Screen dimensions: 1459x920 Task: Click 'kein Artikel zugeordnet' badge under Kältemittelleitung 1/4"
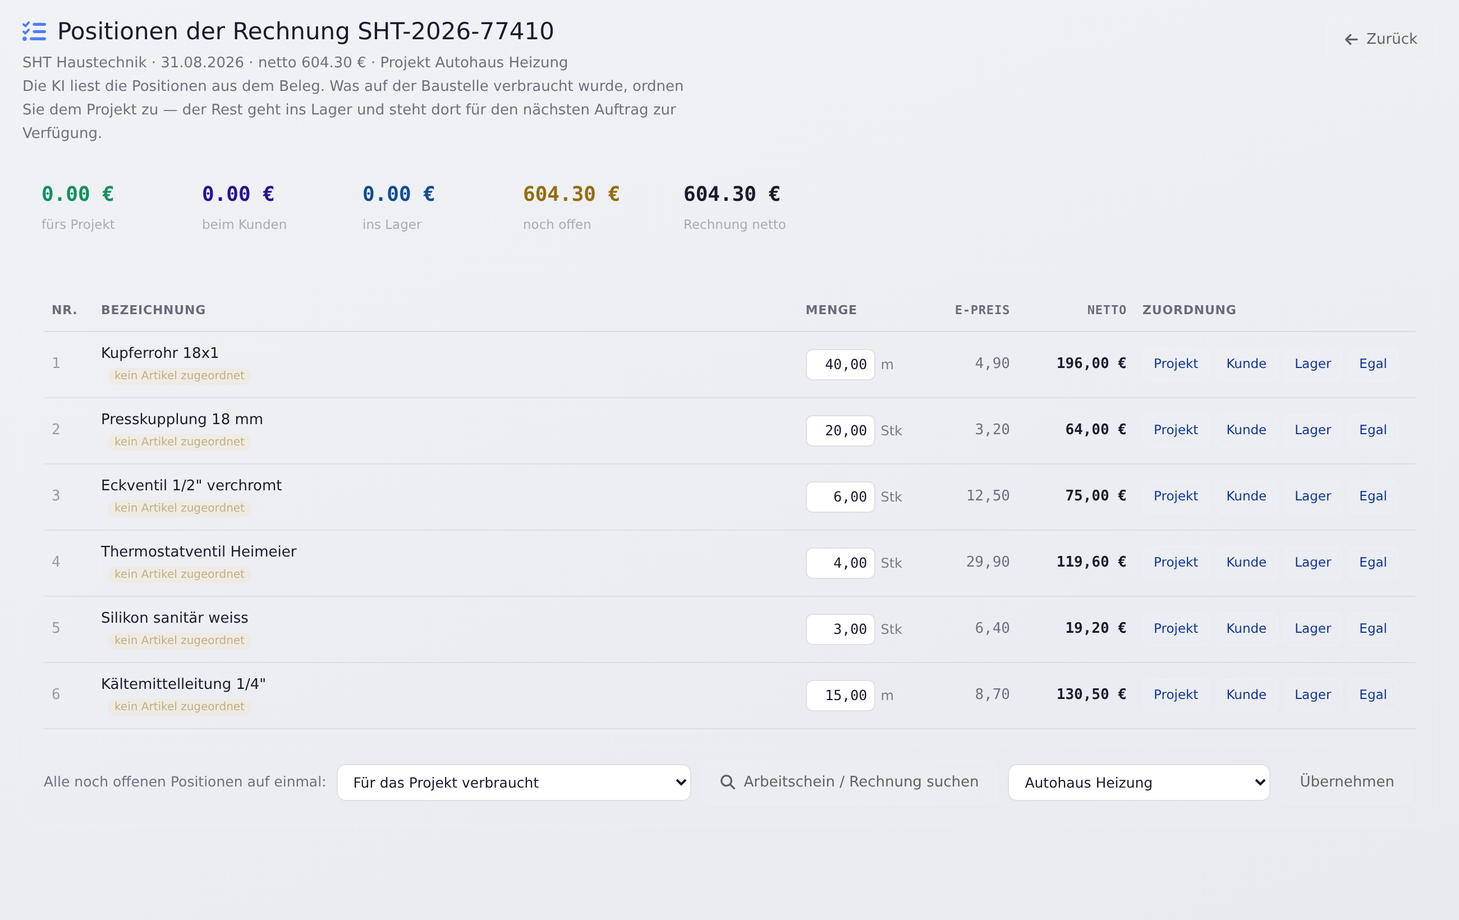[x=180, y=706]
